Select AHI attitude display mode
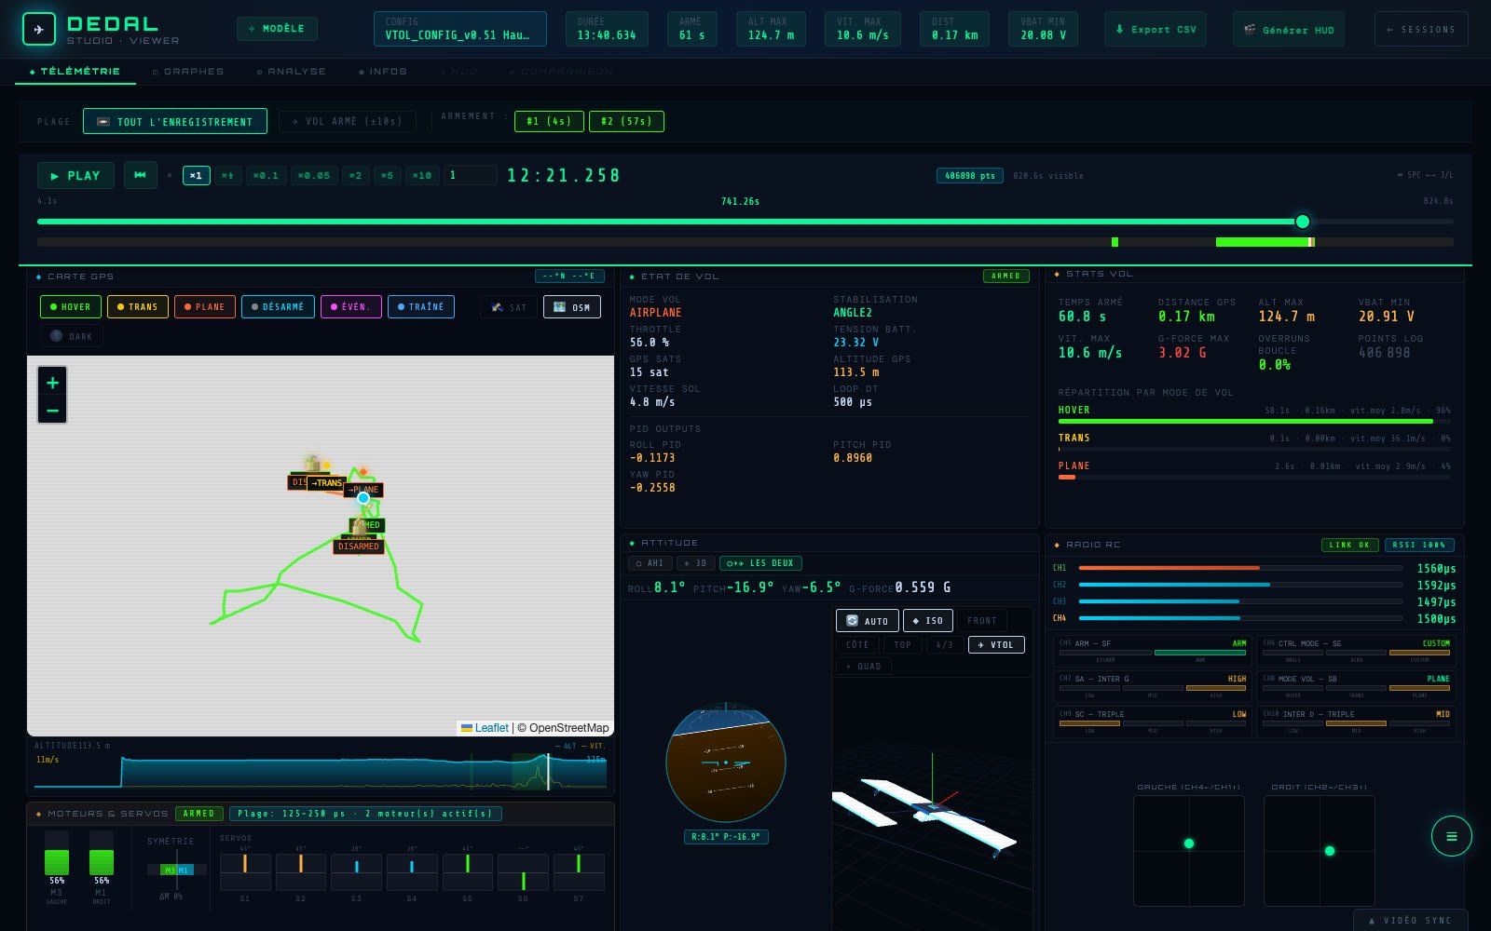Image resolution: width=1491 pixels, height=931 pixels. point(650,563)
